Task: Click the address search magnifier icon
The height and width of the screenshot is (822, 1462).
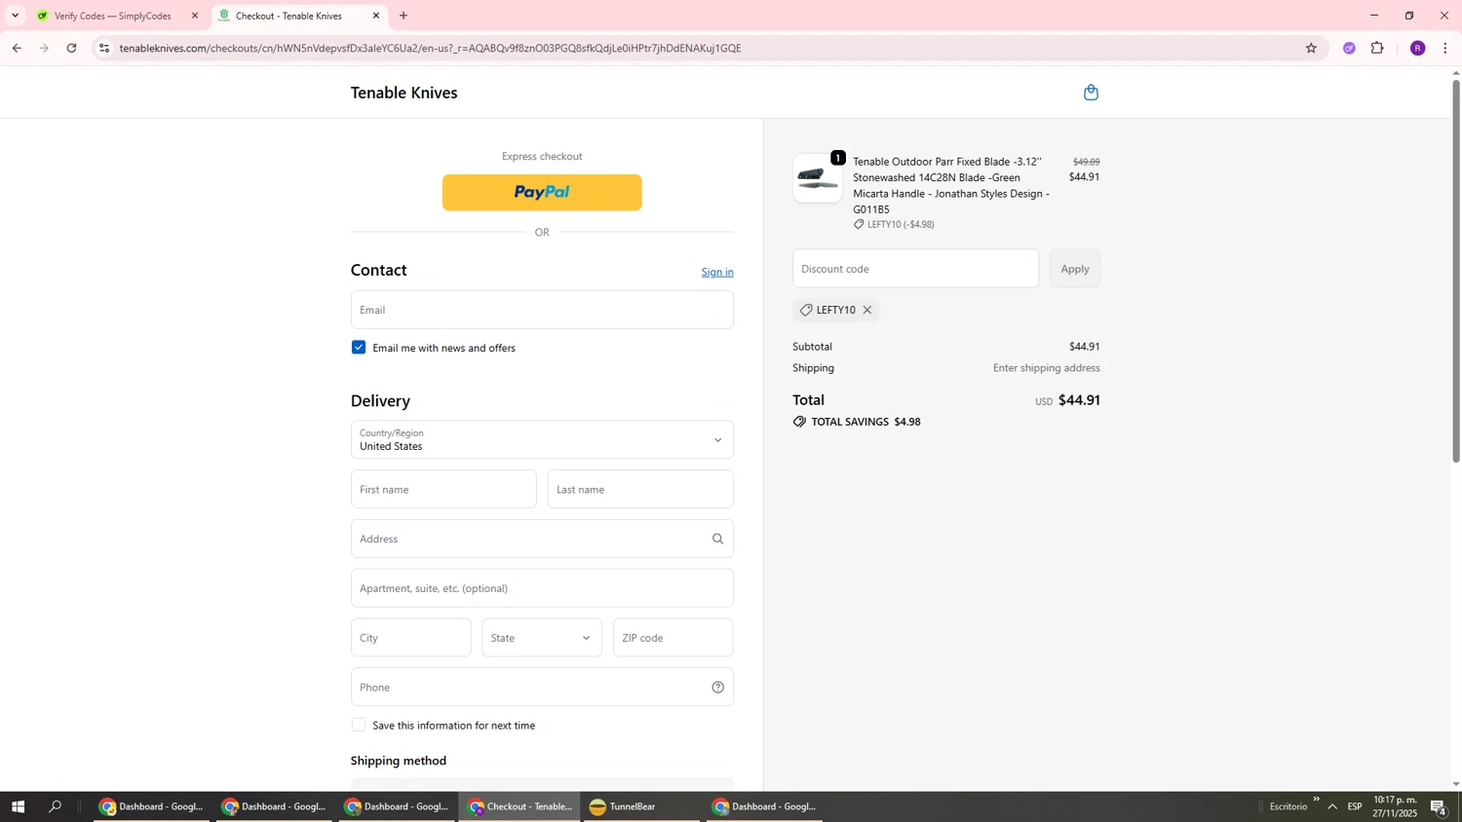Action: pyautogui.click(x=717, y=539)
